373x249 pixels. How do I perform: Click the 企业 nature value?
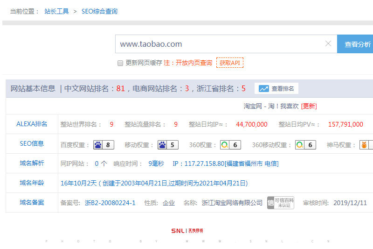click(169, 203)
